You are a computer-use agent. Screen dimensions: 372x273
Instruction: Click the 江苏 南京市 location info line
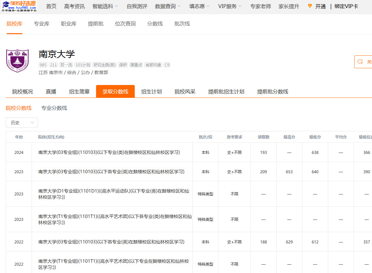point(73,72)
